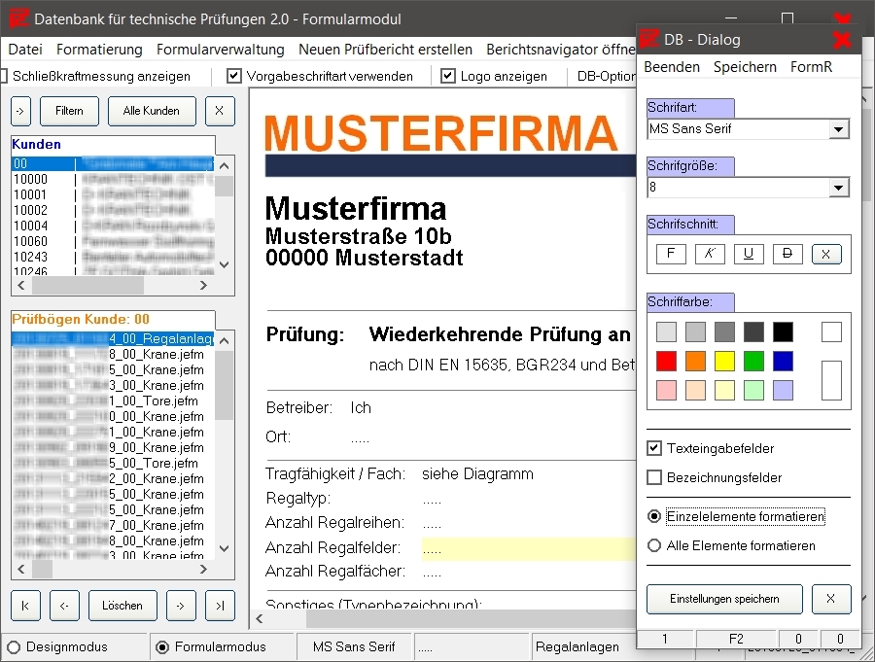Jump to last record arrow button
This screenshot has width=875, height=662.
220,606
